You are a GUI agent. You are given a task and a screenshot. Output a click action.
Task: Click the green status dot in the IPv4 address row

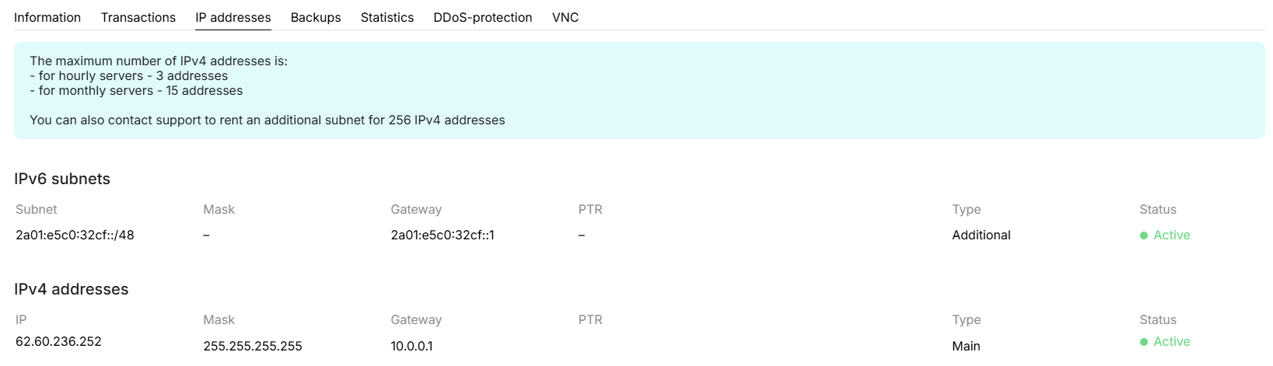pos(1144,342)
